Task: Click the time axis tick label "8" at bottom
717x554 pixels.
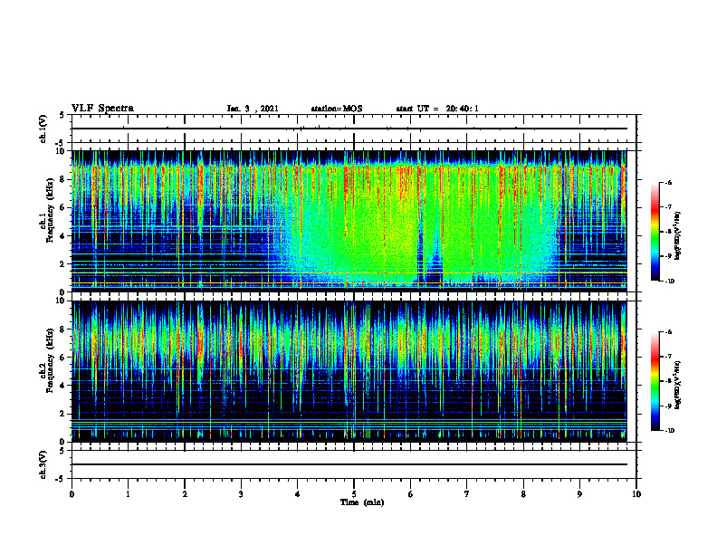Action: pyautogui.click(x=523, y=494)
